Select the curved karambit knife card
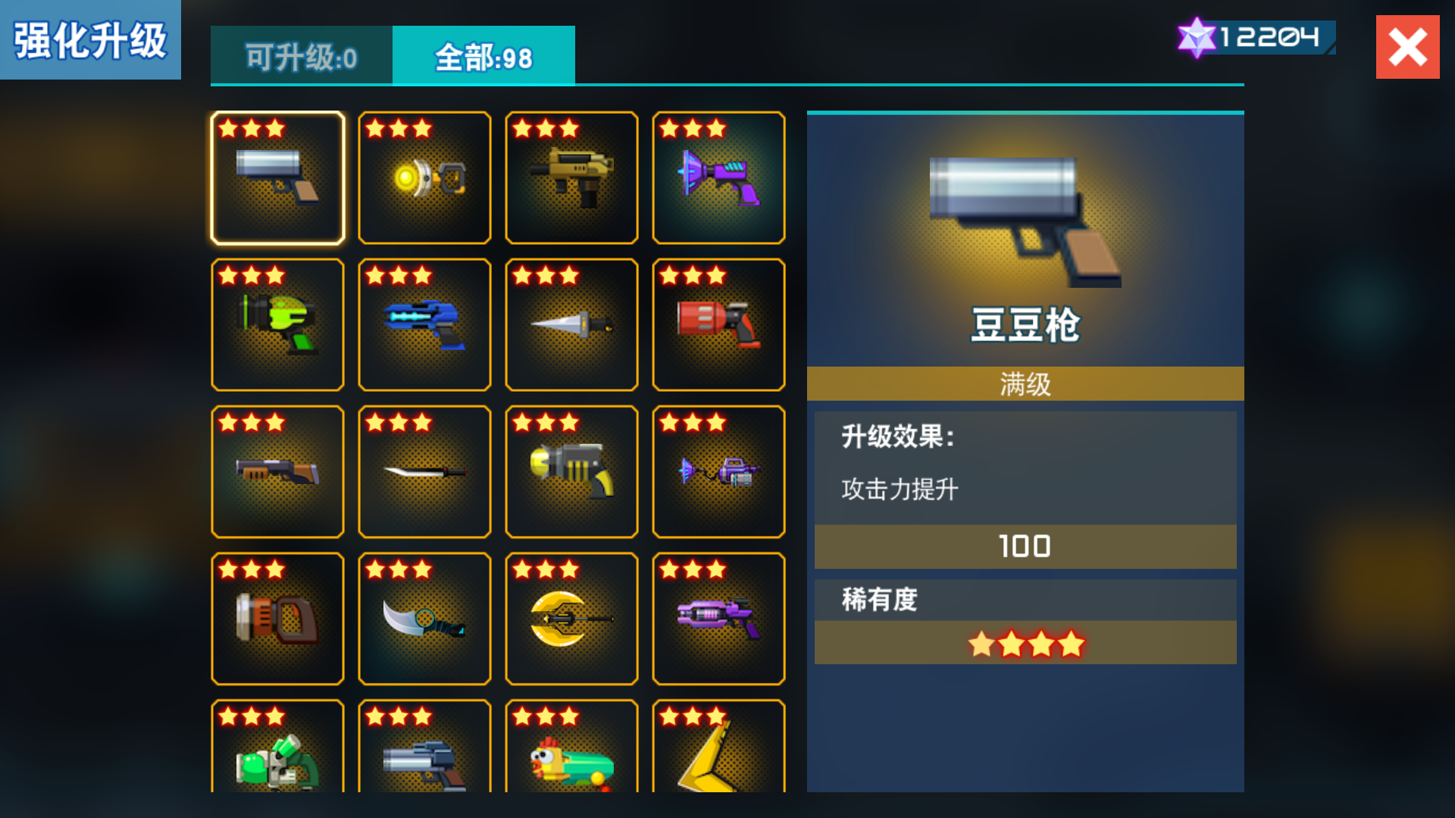This screenshot has height=818, width=1455. (424, 619)
